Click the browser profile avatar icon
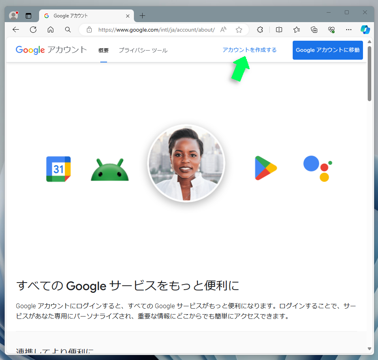Viewport: 378px width, 360px height. point(13,15)
